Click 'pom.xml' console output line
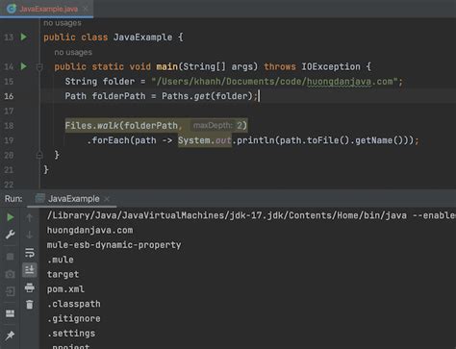456x349 pixels. [x=65, y=289]
